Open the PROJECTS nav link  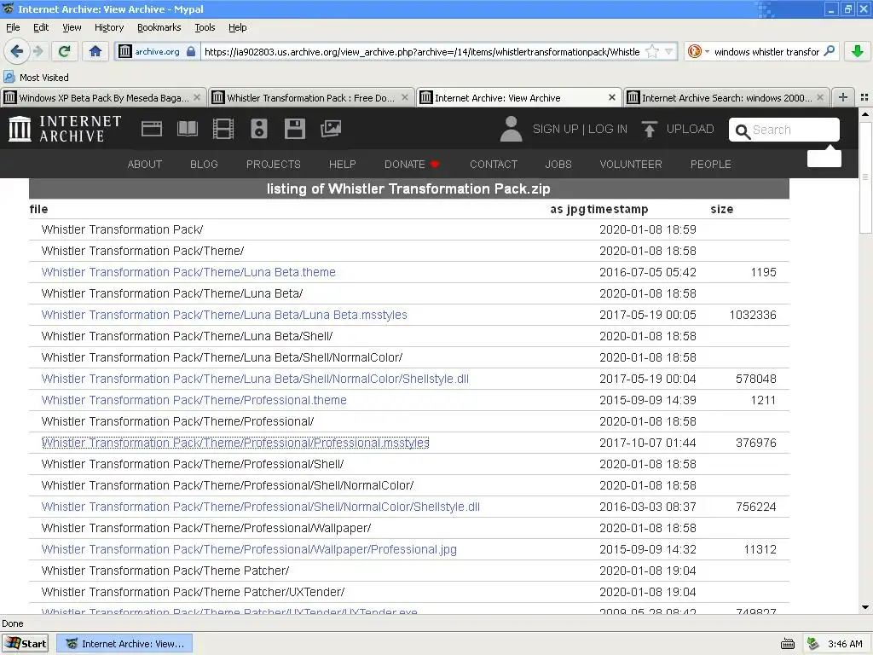pos(274,165)
